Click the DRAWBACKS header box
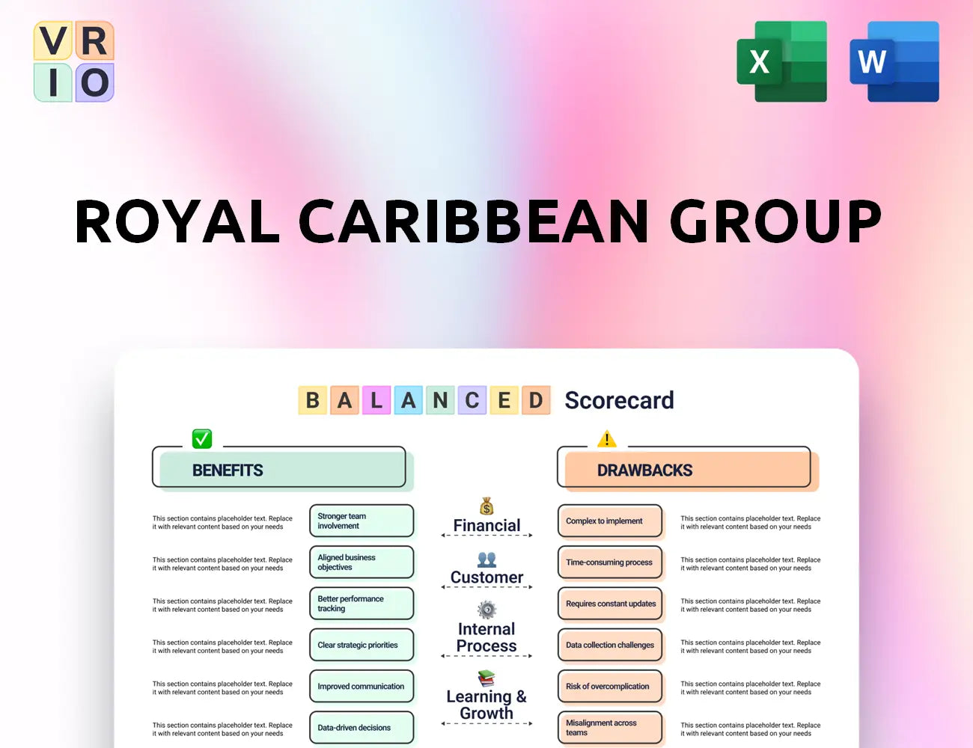Image resolution: width=973 pixels, height=748 pixels. tap(688, 470)
